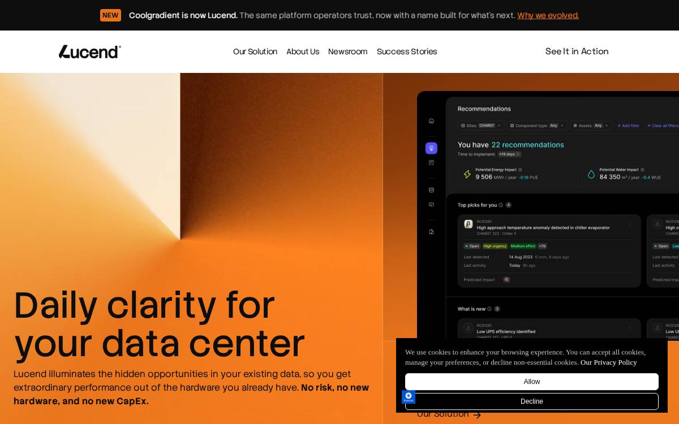Click Daily clarity for your data center heading

159,324
